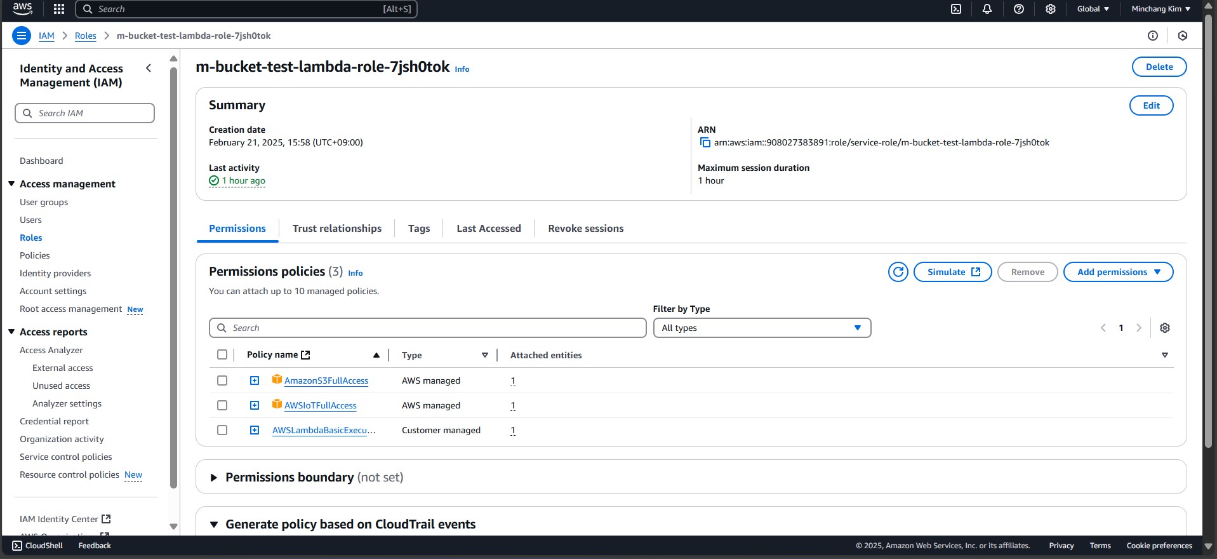This screenshot has height=559, width=1217.
Task: Open the services grid menu
Action: 59,9
